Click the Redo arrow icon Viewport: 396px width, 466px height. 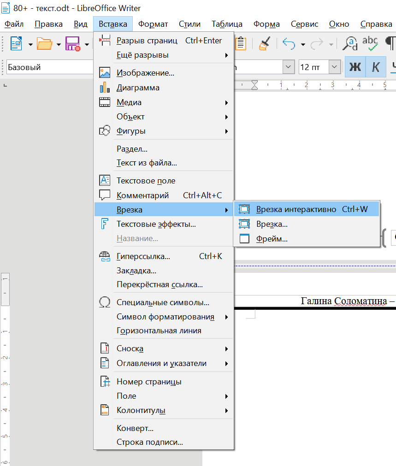(x=317, y=44)
